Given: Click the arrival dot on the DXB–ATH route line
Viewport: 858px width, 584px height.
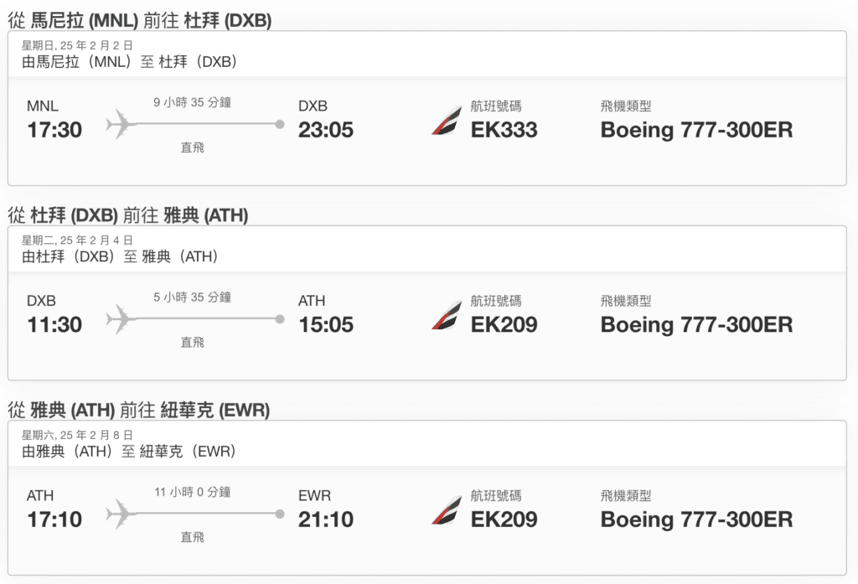Looking at the screenshot, I should [280, 319].
